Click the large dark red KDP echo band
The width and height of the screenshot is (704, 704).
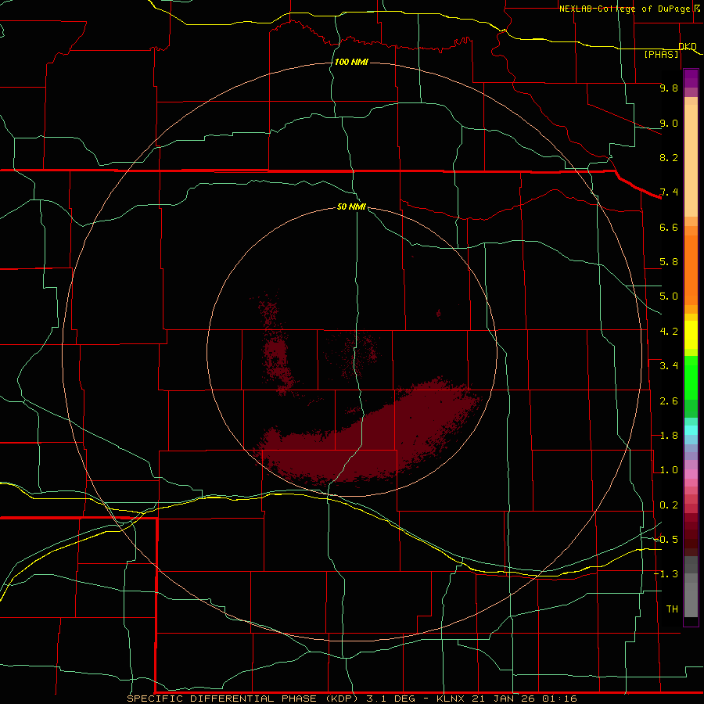(368, 440)
